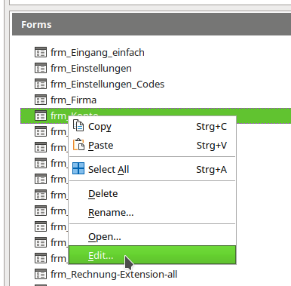Select Delete in the context menu
The image size is (291, 286).
[152, 194]
